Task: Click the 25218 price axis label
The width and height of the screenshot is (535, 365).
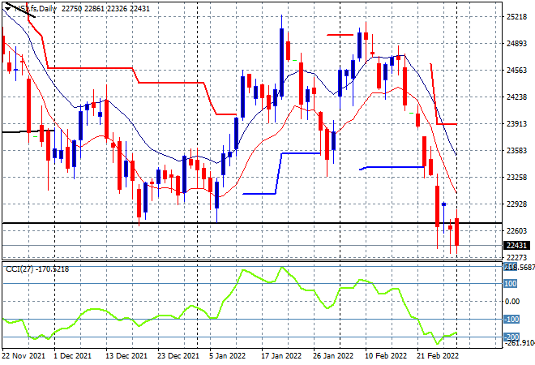Action: pos(516,16)
